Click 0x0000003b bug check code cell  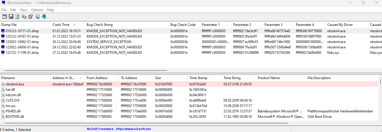179,42
